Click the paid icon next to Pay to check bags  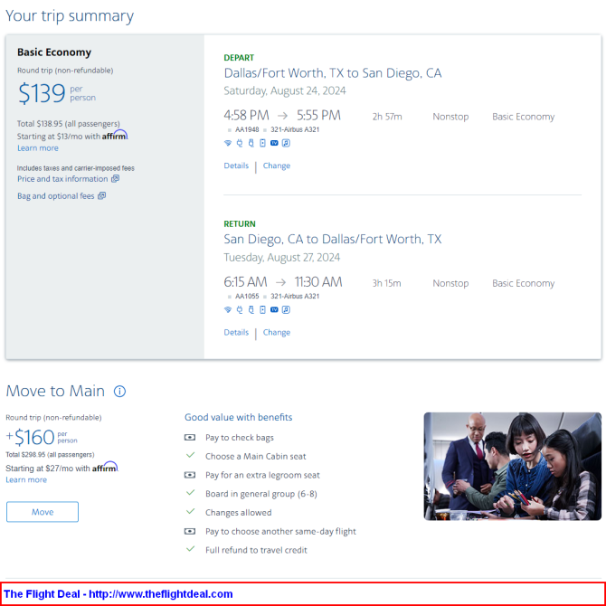click(190, 437)
